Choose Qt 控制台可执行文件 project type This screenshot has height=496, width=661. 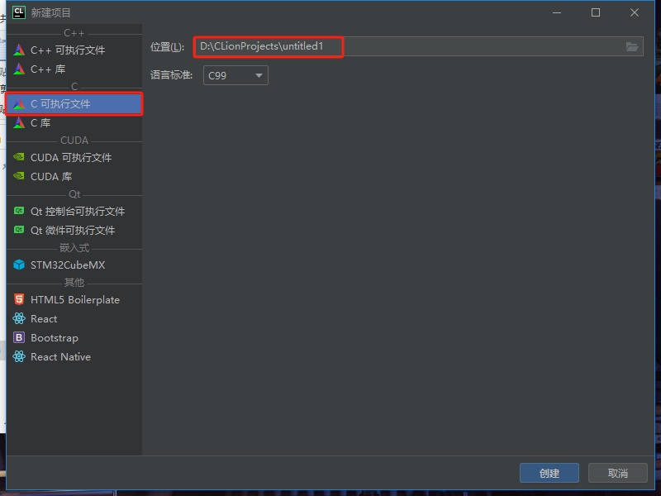tap(77, 211)
